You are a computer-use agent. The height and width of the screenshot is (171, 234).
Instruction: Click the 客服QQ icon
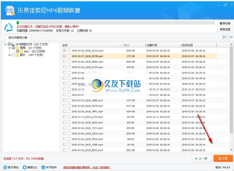click(25, 167)
